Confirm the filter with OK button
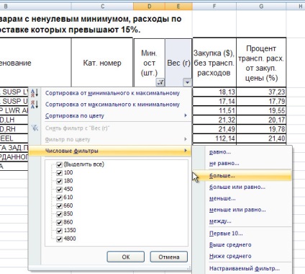305x274 pixels. pyautogui.click(x=126, y=257)
